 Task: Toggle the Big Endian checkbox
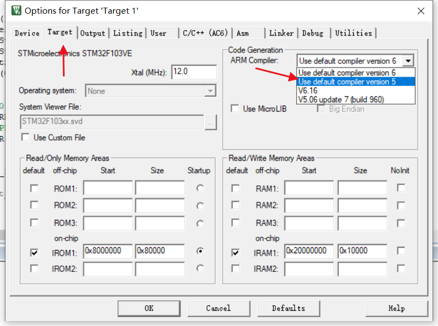321,108
